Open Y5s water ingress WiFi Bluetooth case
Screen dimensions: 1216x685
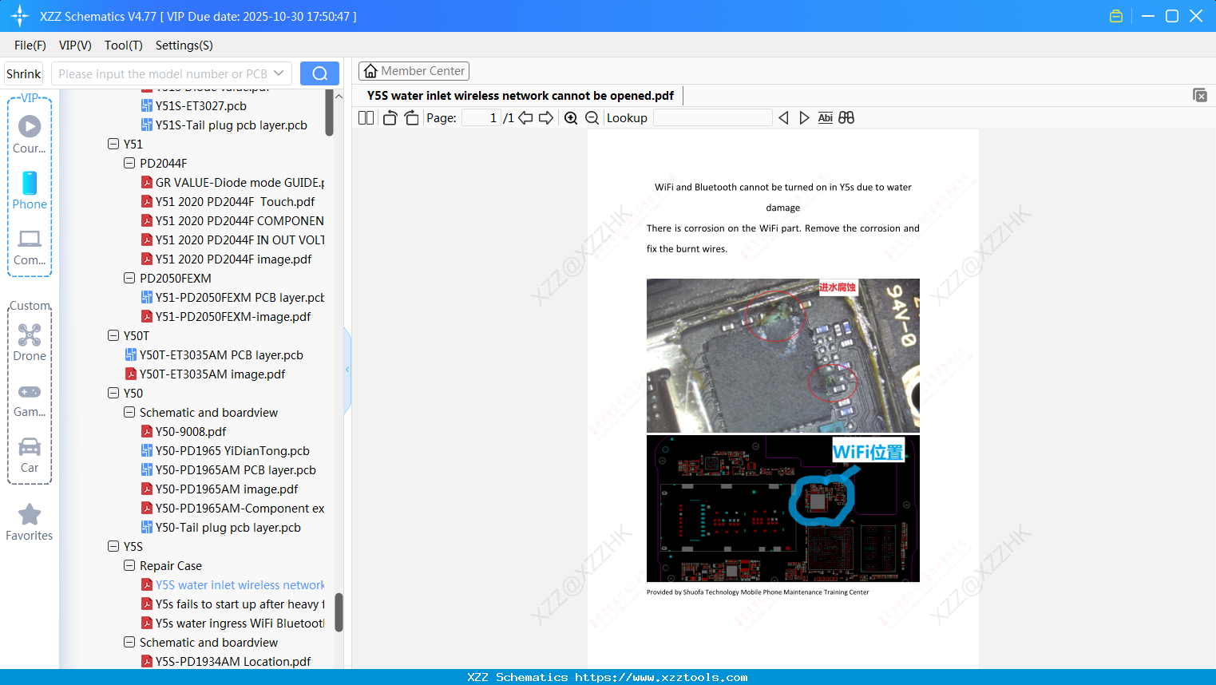pyautogui.click(x=240, y=623)
